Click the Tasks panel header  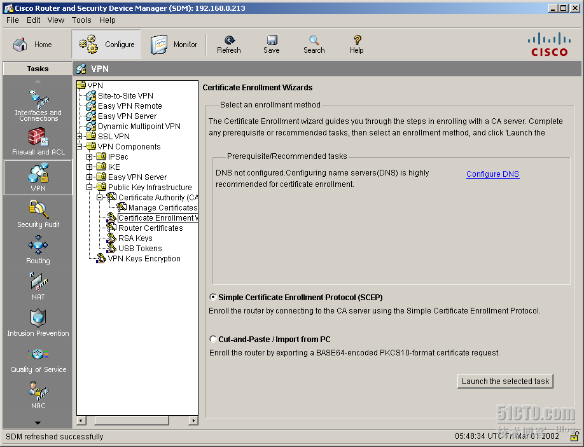point(38,69)
